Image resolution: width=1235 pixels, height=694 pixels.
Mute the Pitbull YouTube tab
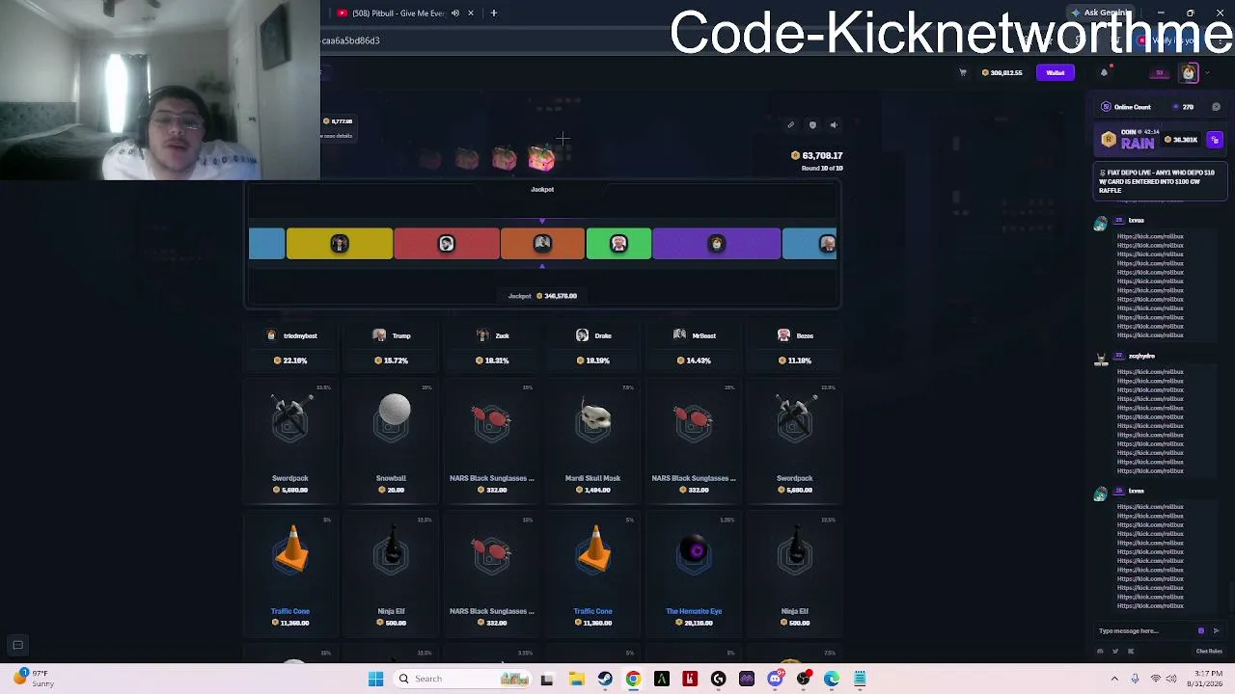pos(455,13)
